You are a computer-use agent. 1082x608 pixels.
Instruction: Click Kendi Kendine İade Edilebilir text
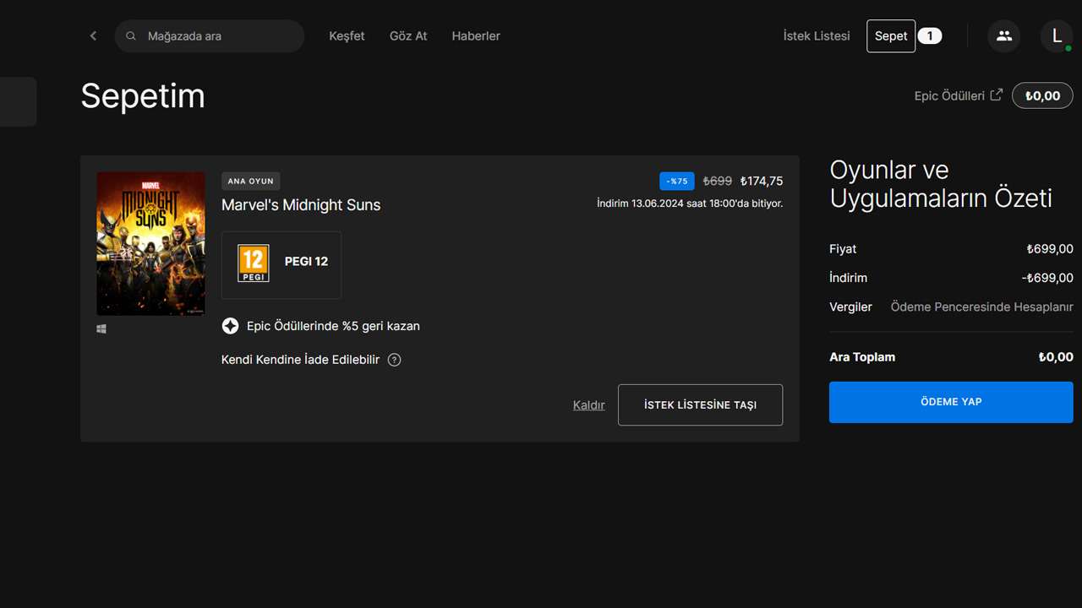tap(300, 360)
